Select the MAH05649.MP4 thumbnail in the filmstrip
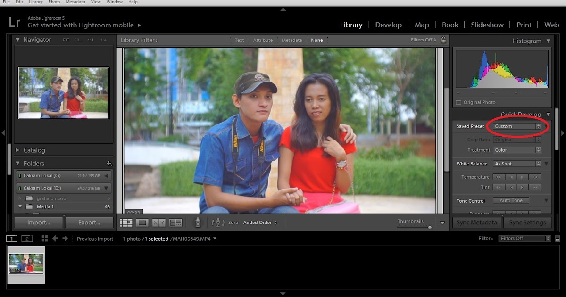This screenshot has width=566, height=297. pos(26,264)
